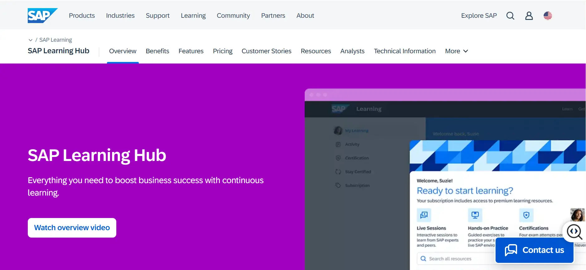Click the Welcome, Suzie! text
Viewport: 586px width, 270px height.
(x=435, y=181)
